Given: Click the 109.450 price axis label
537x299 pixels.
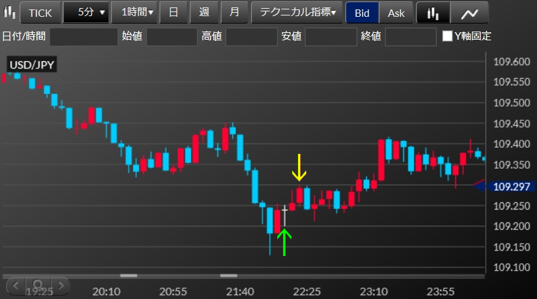Looking at the screenshot, I should click(511, 124).
